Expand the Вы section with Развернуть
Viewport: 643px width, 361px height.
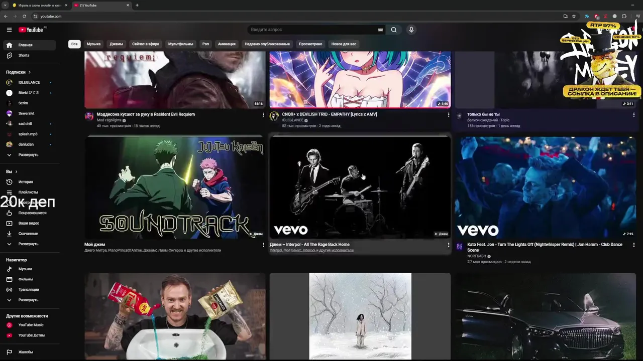(30, 244)
